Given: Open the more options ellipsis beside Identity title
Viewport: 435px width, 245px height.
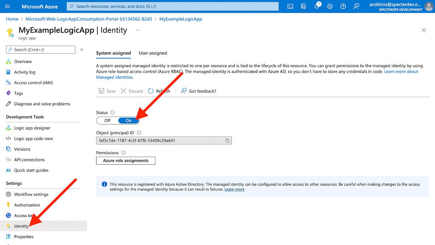Looking at the screenshot, I should coord(138,30).
